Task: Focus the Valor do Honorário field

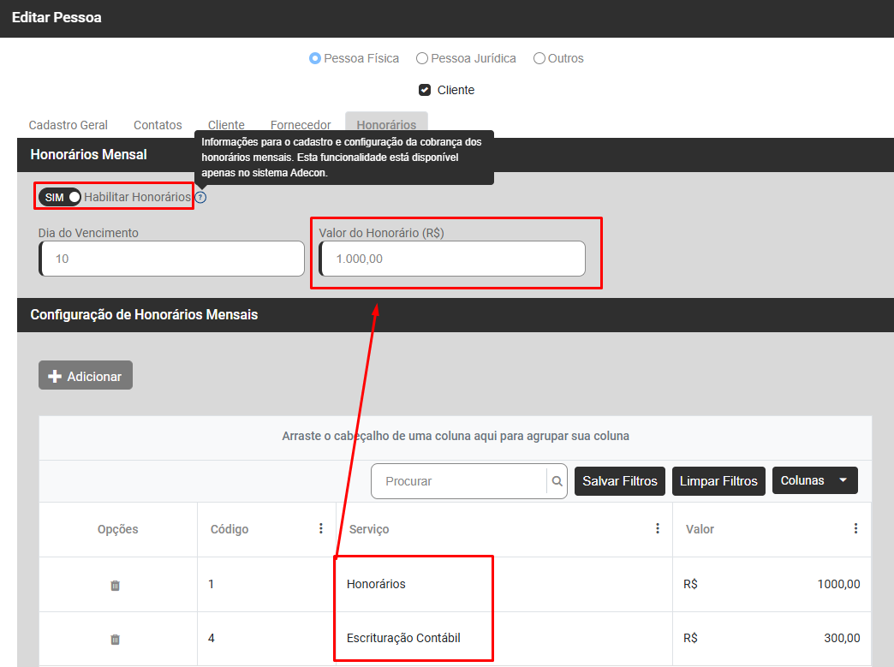Action: [x=452, y=259]
